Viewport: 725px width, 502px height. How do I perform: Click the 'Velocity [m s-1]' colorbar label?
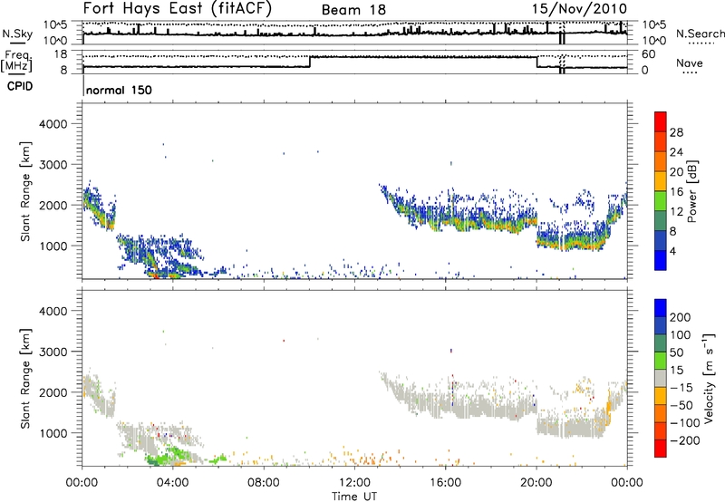coord(709,378)
